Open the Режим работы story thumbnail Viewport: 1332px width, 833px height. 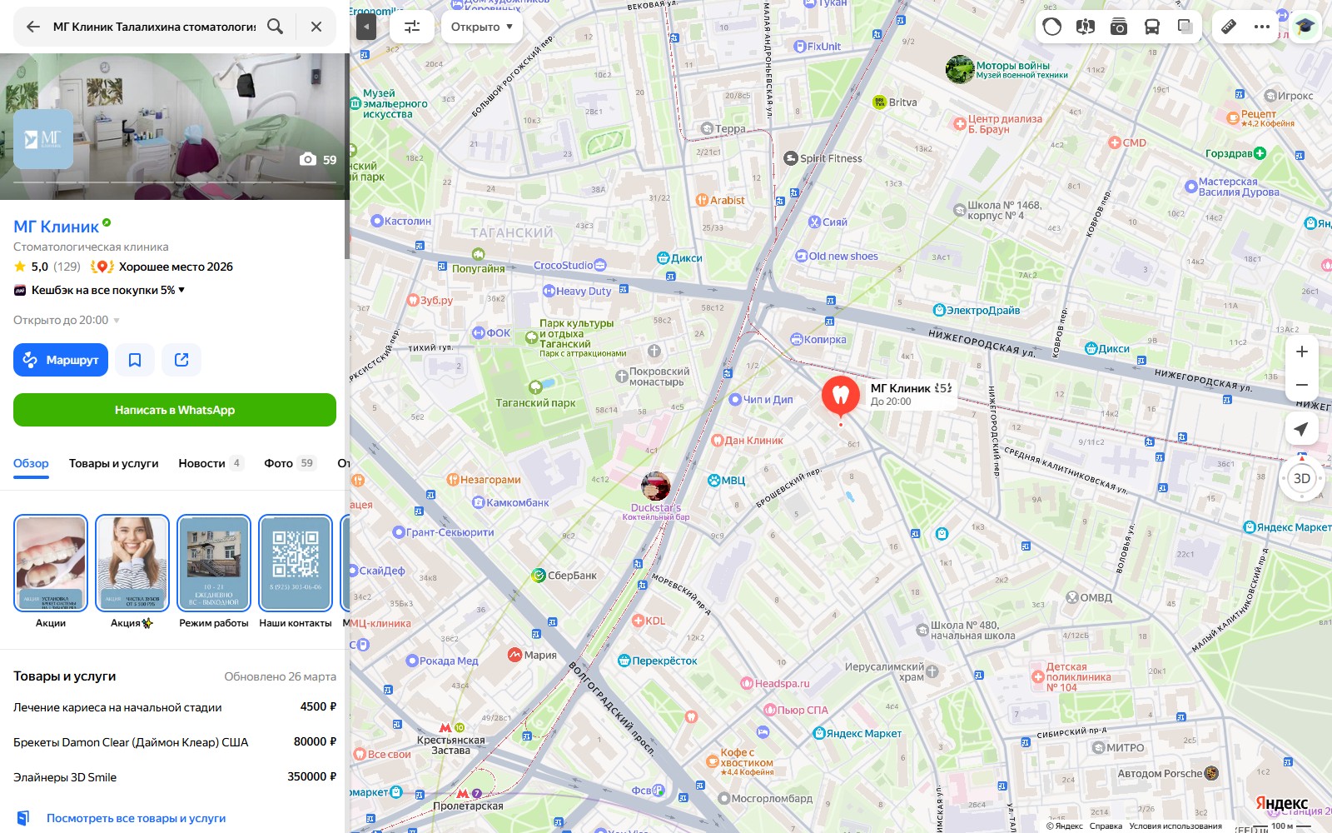point(214,571)
